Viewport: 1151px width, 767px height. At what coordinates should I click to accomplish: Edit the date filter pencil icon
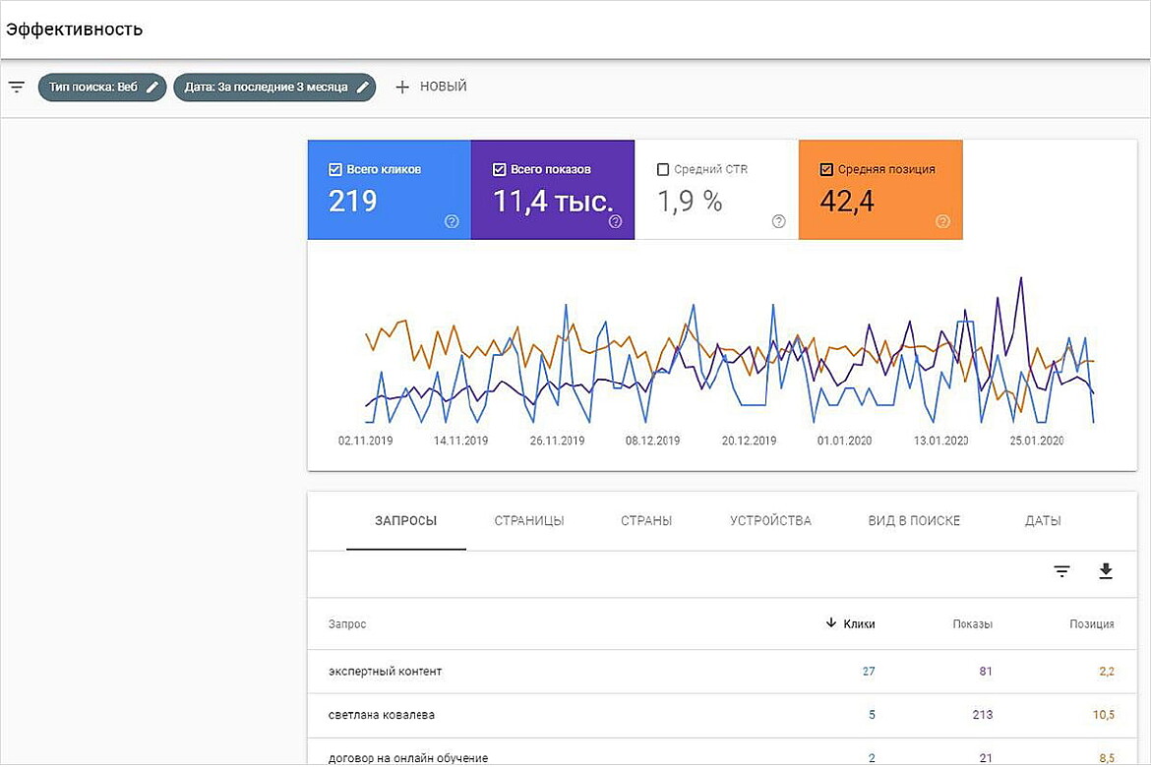(362, 87)
